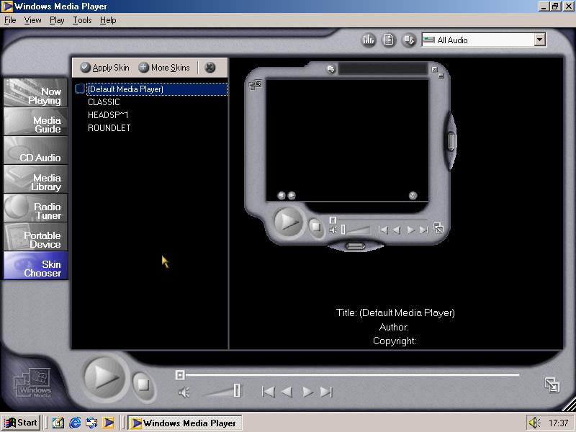Switch to compact mode icon at bottom right
Viewport: 576px width, 432px height.
coord(552,384)
